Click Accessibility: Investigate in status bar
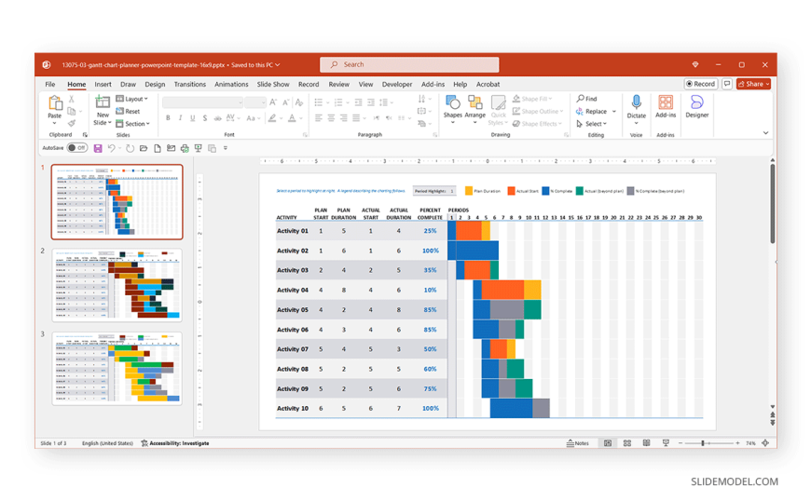This screenshot has height=502, width=811. tap(175, 443)
